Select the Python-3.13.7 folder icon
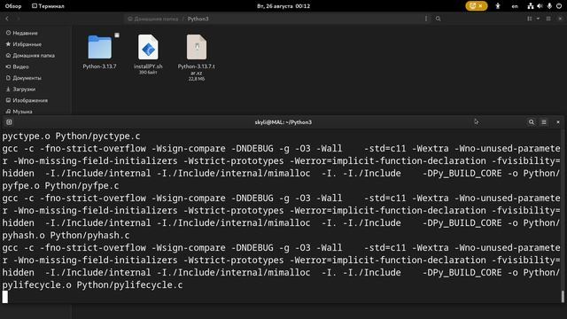This screenshot has height=319, width=567. [x=100, y=47]
